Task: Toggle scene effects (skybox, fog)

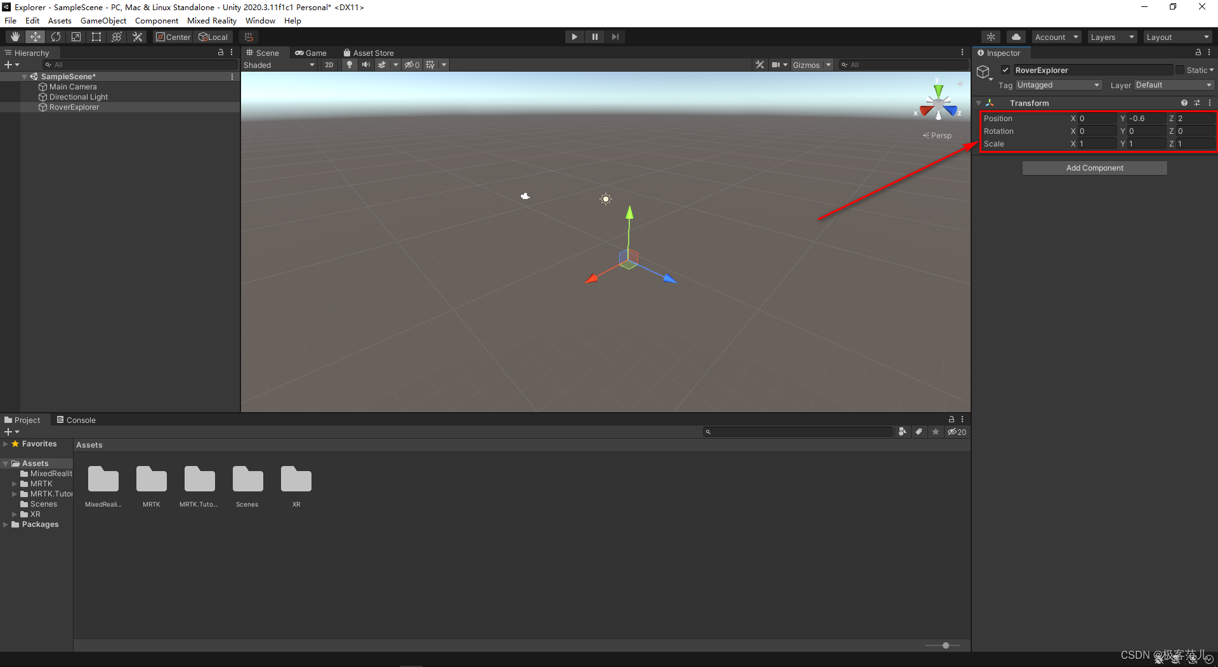Action: 382,65
